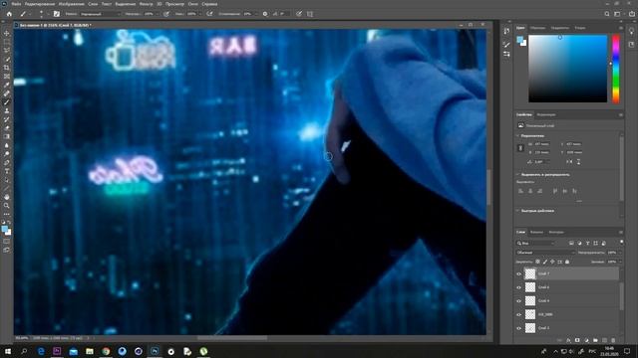
Task: Toggle Quick Mask mode
Action: click(7, 241)
